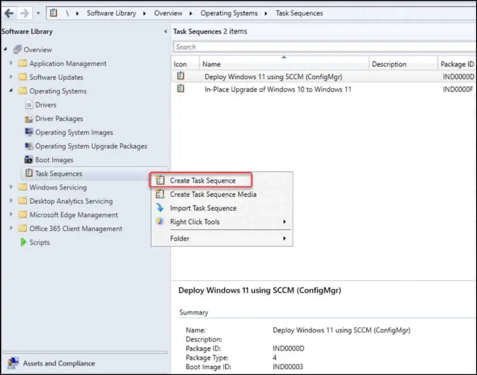Click the Office 365 Client Management folder icon
Screen dimensions: 477x375
(22, 228)
